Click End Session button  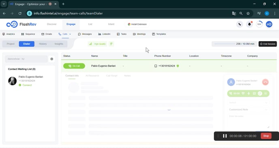coord(268,44)
